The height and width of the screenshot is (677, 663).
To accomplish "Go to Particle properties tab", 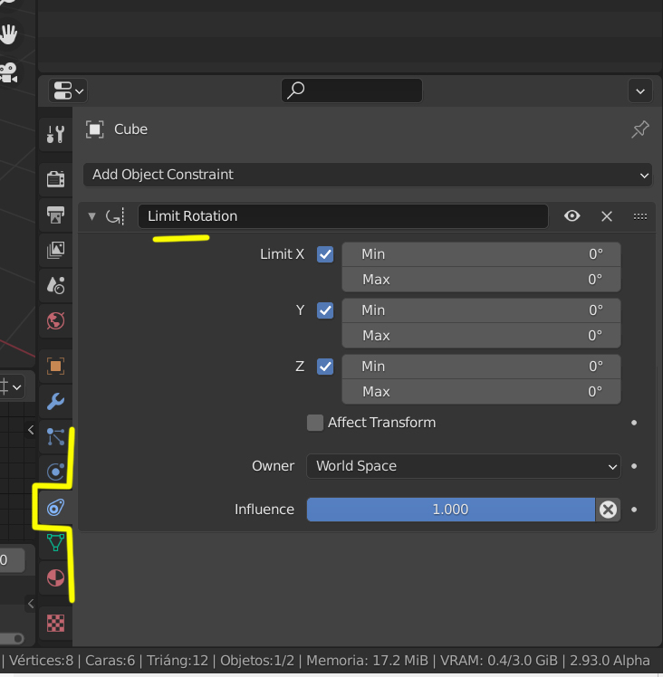I will click(x=56, y=437).
